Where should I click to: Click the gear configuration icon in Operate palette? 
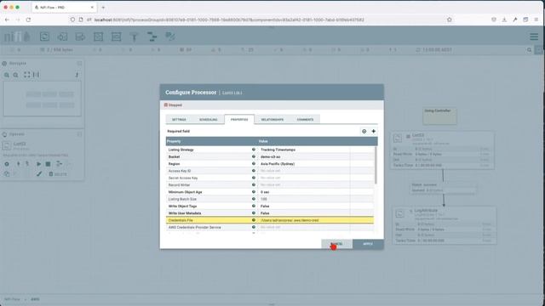pos(7,164)
